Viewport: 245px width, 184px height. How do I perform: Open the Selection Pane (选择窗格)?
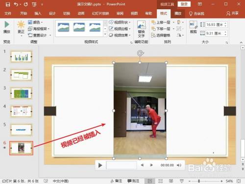click(x=161, y=35)
